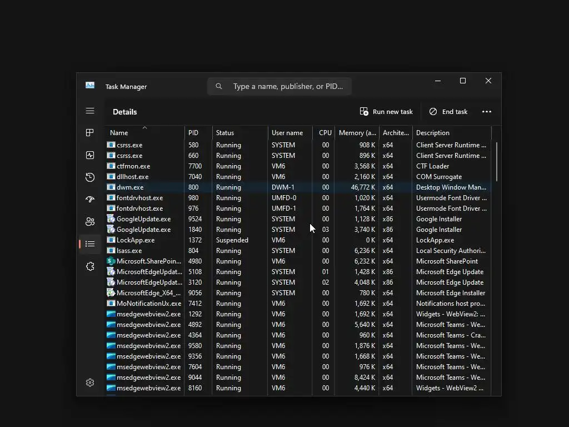The image size is (569, 427).
Task: Click the Details page heading
Action: pos(125,112)
